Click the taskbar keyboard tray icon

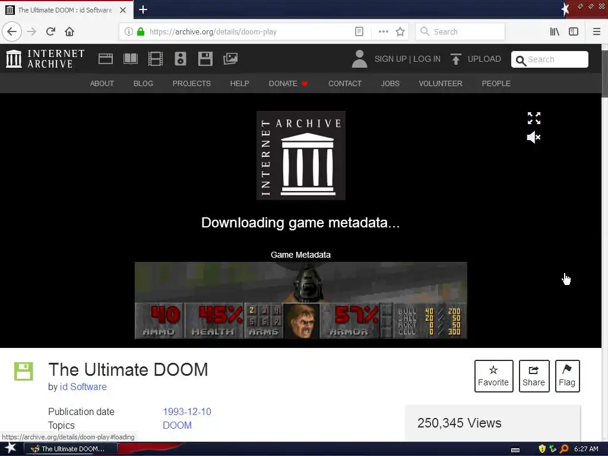(515, 449)
